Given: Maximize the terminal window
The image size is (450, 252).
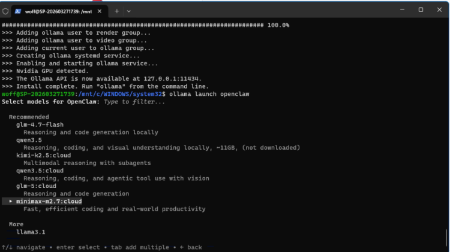Looking at the screenshot, I should click(x=421, y=10).
